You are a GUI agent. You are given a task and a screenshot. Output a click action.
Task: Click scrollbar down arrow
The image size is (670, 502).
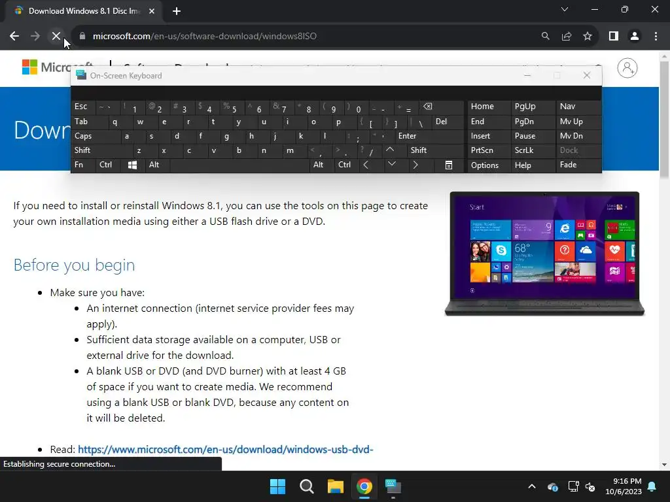665,465
